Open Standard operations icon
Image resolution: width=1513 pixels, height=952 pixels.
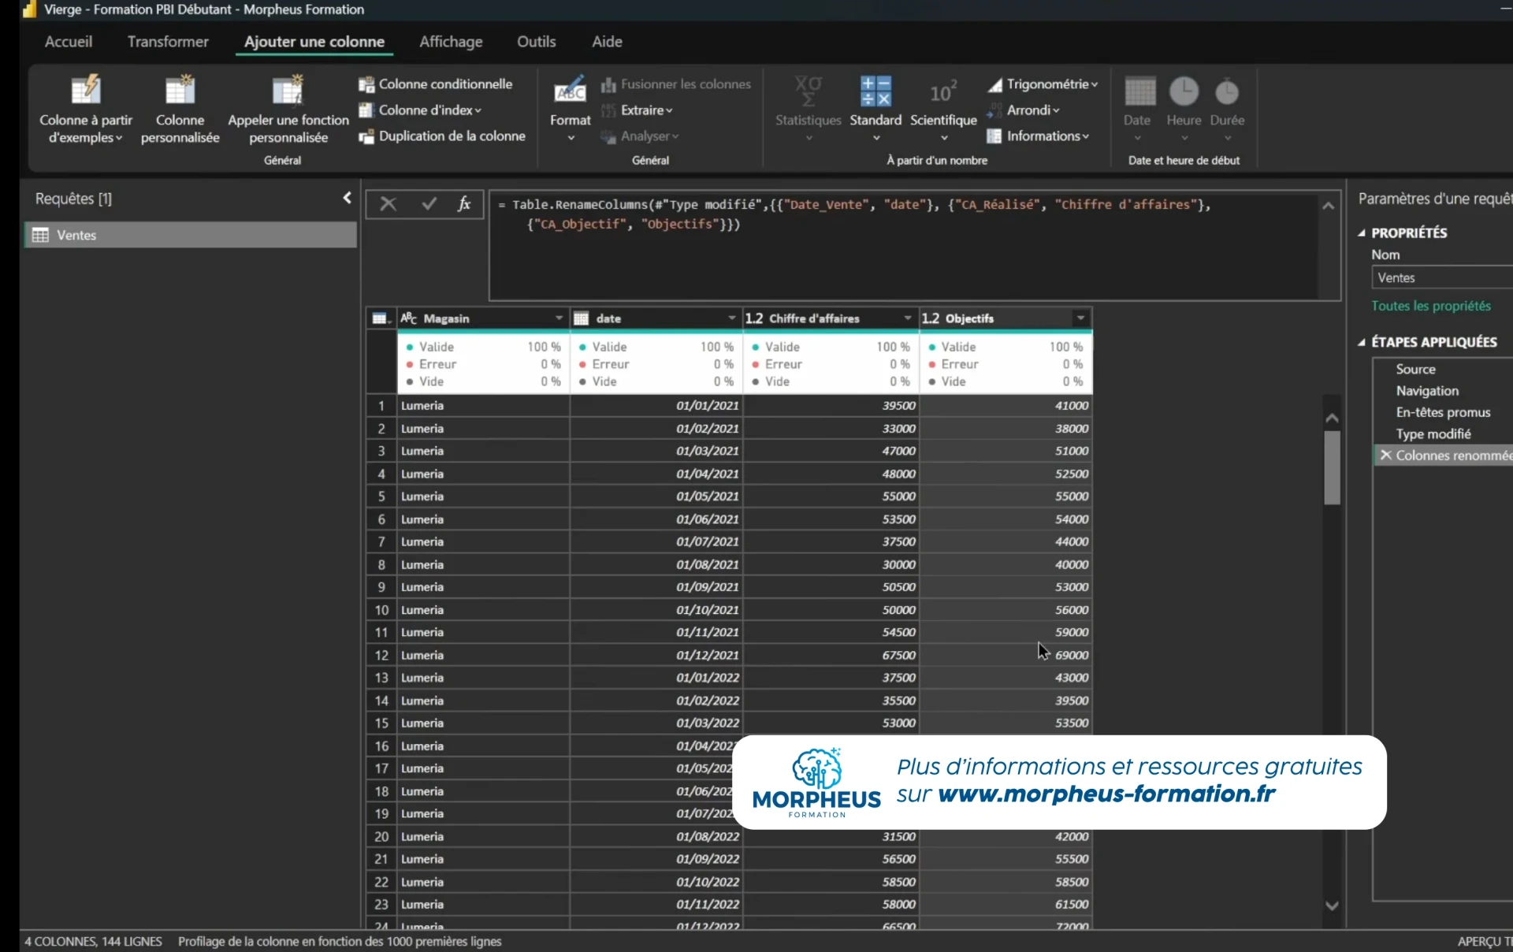[x=875, y=91]
